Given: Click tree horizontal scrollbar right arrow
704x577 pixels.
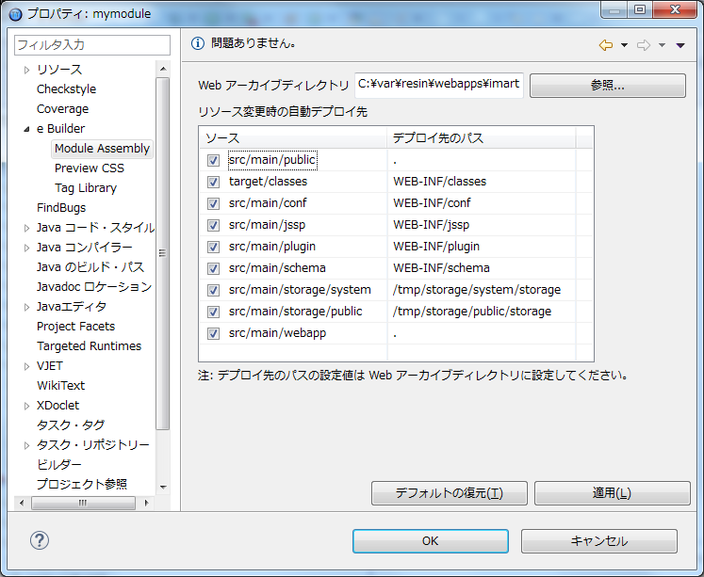Looking at the screenshot, I should [x=146, y=503].
